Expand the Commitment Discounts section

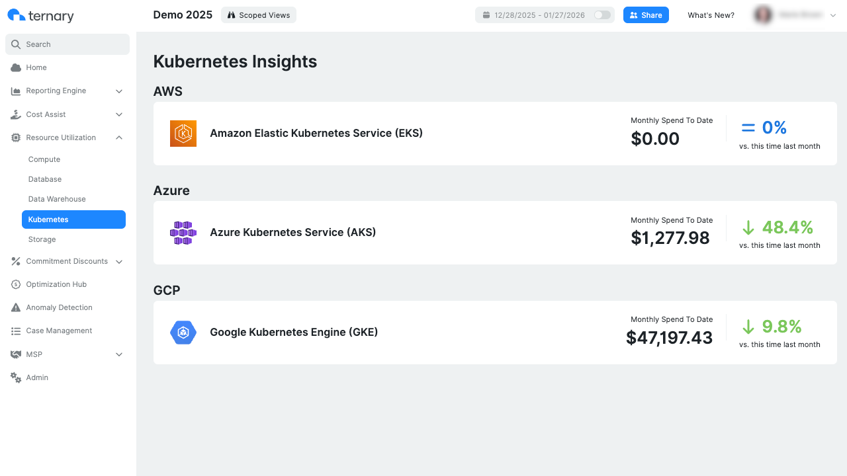(119, 261)
